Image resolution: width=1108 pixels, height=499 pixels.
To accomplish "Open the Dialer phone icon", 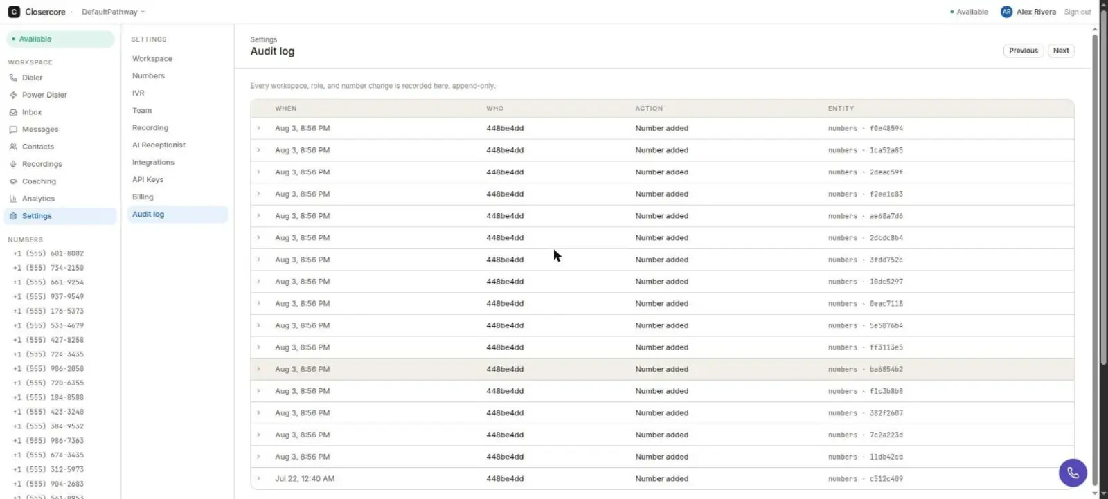I will pyautogui.click(x=13, y=78).
